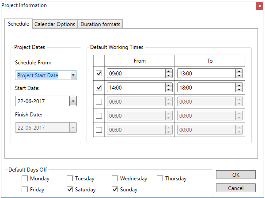
Task: Enable the third working time row
Action: pyautogui.click(x=99, y=102)
